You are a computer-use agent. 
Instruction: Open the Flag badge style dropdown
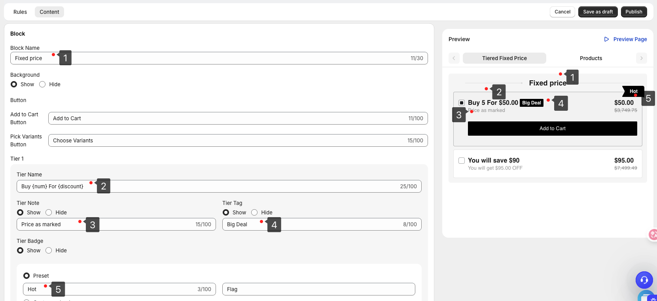318,289
